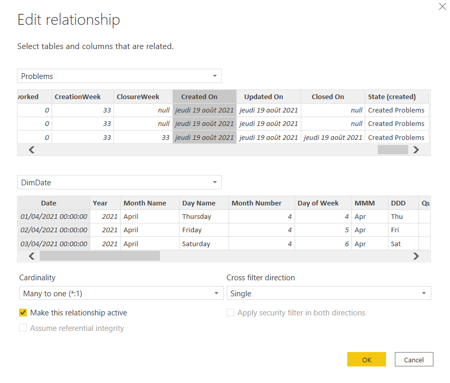This screenshot has width=450, height=383.
Task: Toggle Assume referential integrity checkbox
Action: tap(23, 328)
